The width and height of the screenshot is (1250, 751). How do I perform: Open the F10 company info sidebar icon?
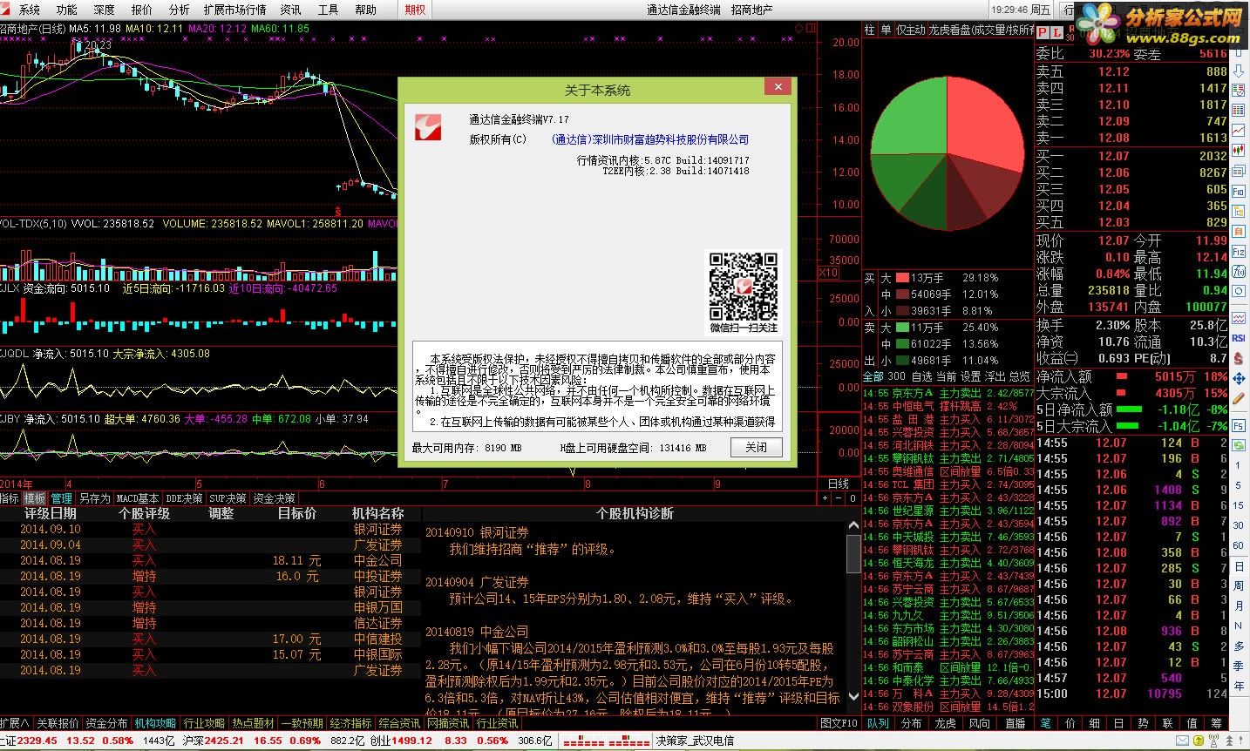click(1239, 190)
